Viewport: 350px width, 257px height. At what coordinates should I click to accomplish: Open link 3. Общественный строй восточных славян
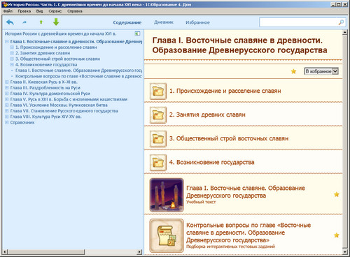pos(229,138)
